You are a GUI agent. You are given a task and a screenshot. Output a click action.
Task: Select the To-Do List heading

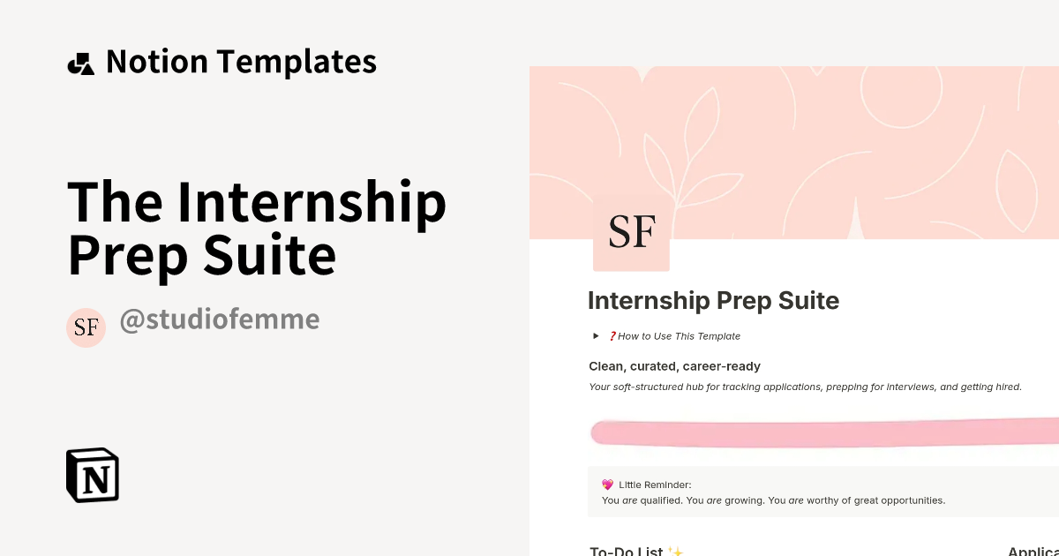(627, 550)
